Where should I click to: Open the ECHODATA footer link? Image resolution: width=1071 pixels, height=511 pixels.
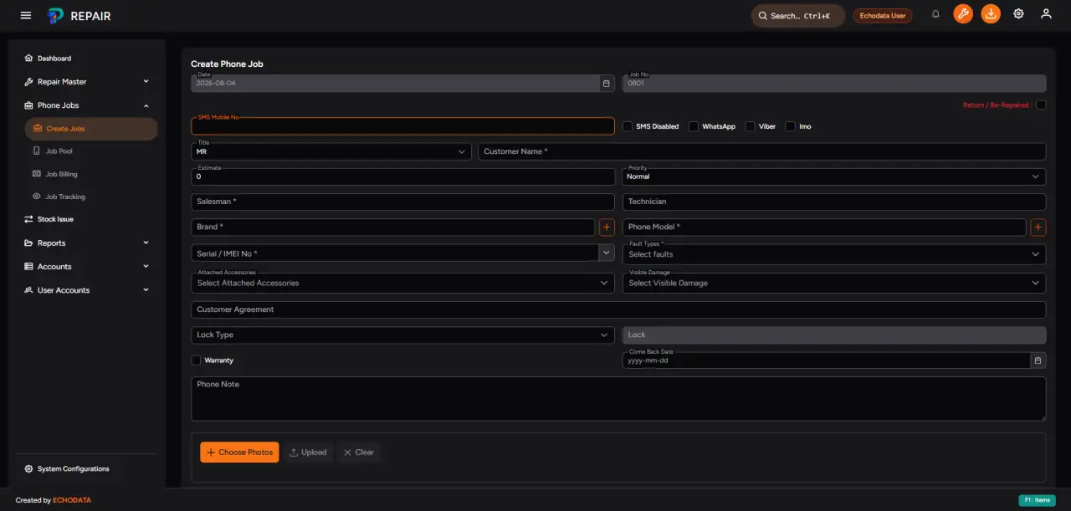coord(72,500)
